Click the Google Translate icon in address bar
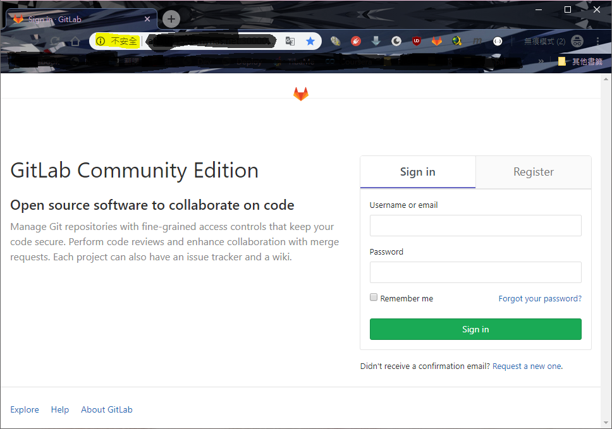Image resolution: width=612 pixels, height=429 pixels. click(x=290, y=40)
